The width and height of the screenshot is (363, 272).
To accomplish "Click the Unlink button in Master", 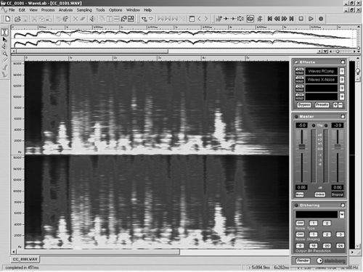I will coord(320,194).
